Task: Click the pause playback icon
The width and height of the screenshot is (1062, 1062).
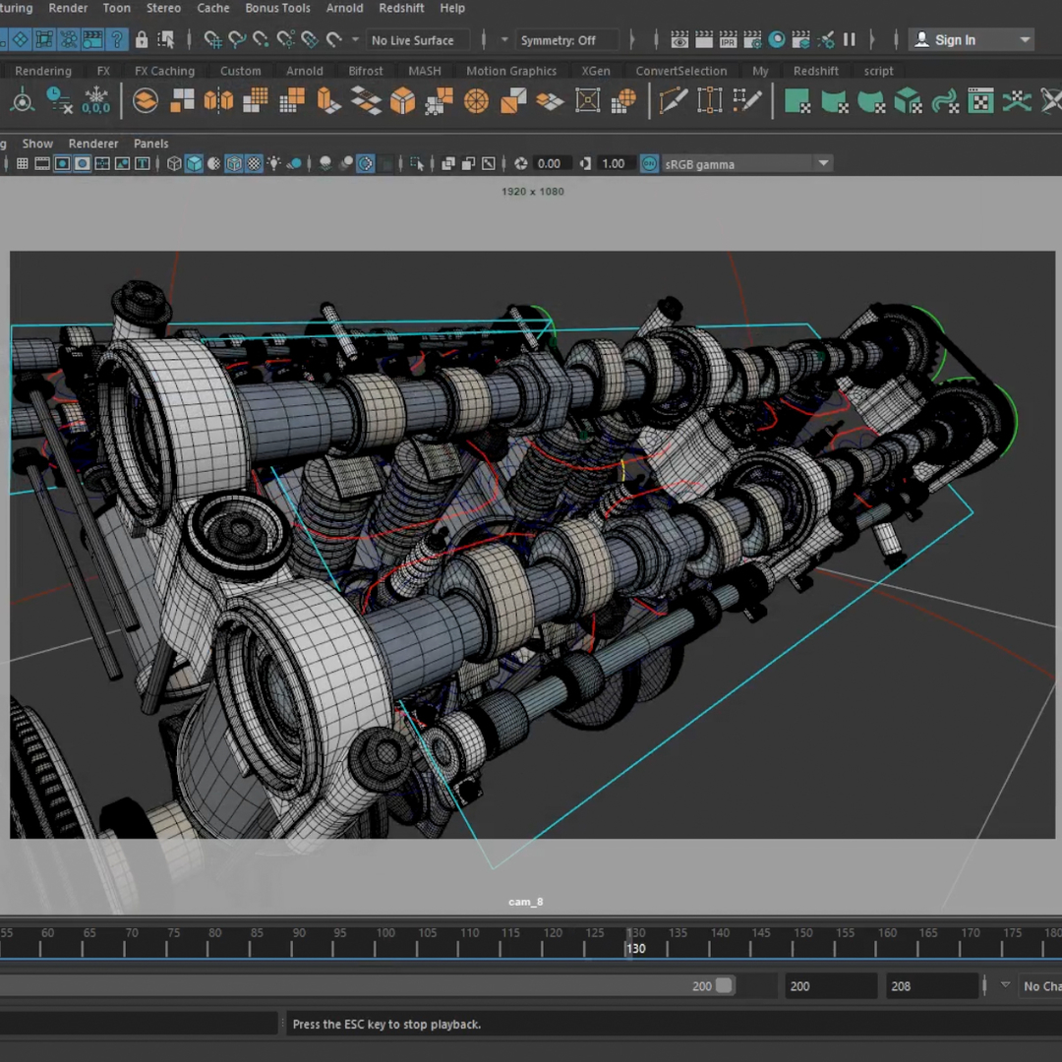Action: click(850, 39)
